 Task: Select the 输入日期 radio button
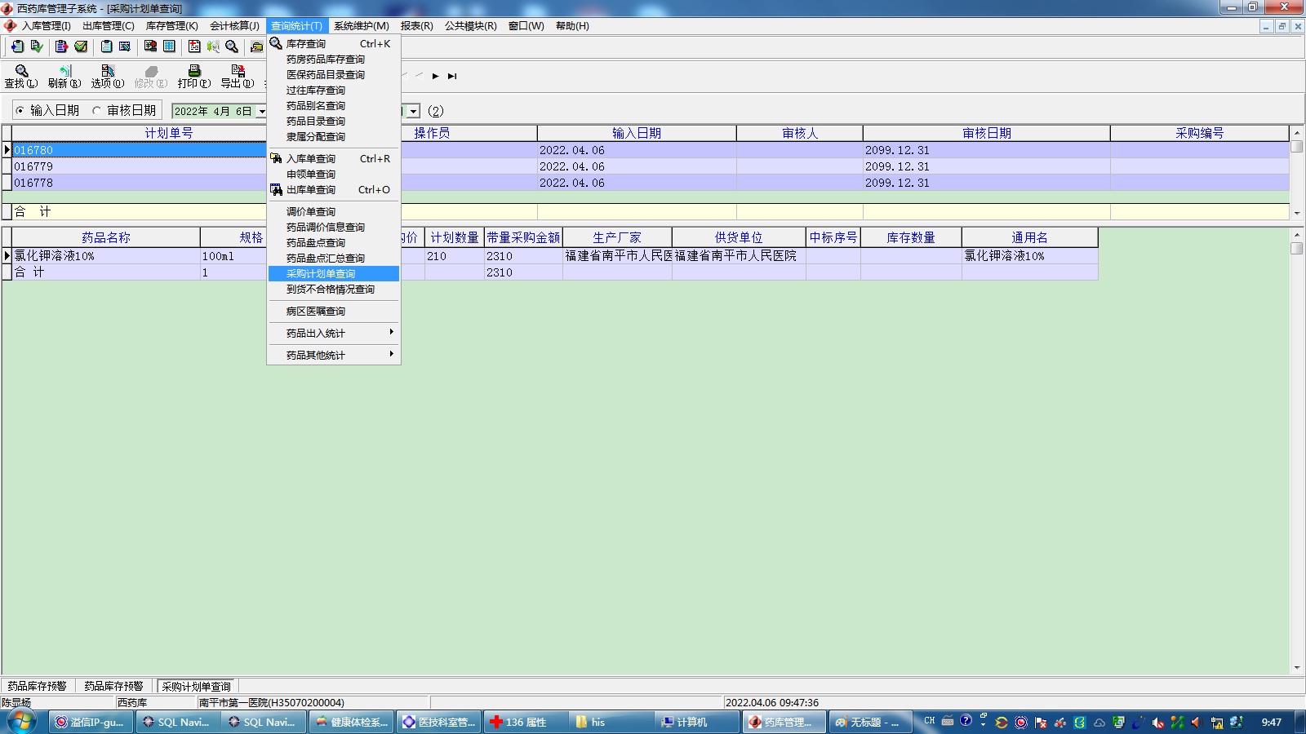20,111
